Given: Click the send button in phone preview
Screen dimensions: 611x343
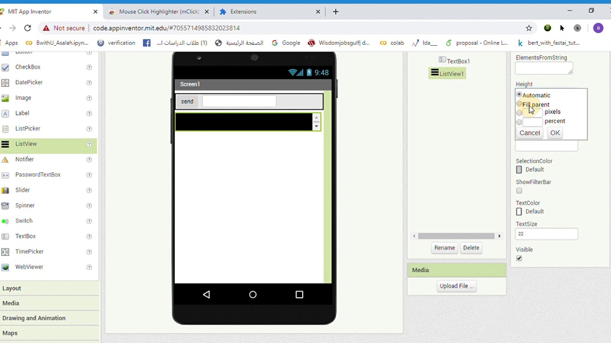Looking at the screenshot, I should pyautogui.click(x=187, y=101).
